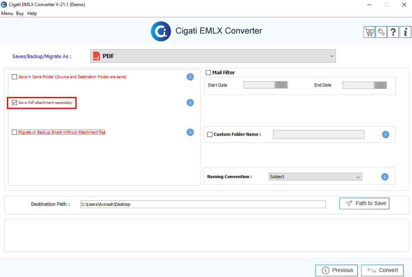Minimize the Cigati EMLX Converter window
This screenshot has width=412, height=277.
pyautogui.click(x=369, y=5)
